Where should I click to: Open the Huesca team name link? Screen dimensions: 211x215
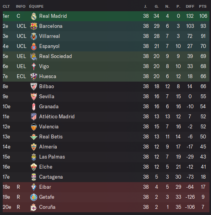pos(48,77)
